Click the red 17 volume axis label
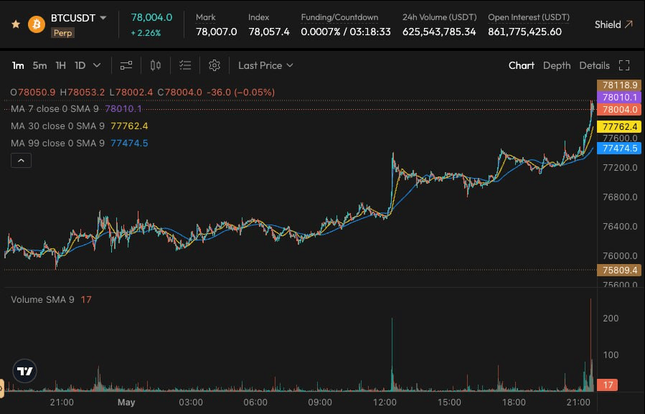Image resolution: width=645 pixels, height=414 pixels. click(608, 385)
